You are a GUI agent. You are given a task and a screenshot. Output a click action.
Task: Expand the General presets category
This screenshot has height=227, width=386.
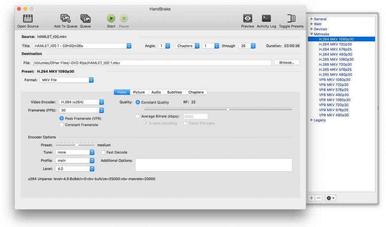pos(312,19)
